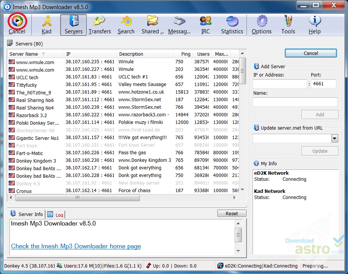
Task: Select the Fort Knox server row
Action: [x=123, y=145]
